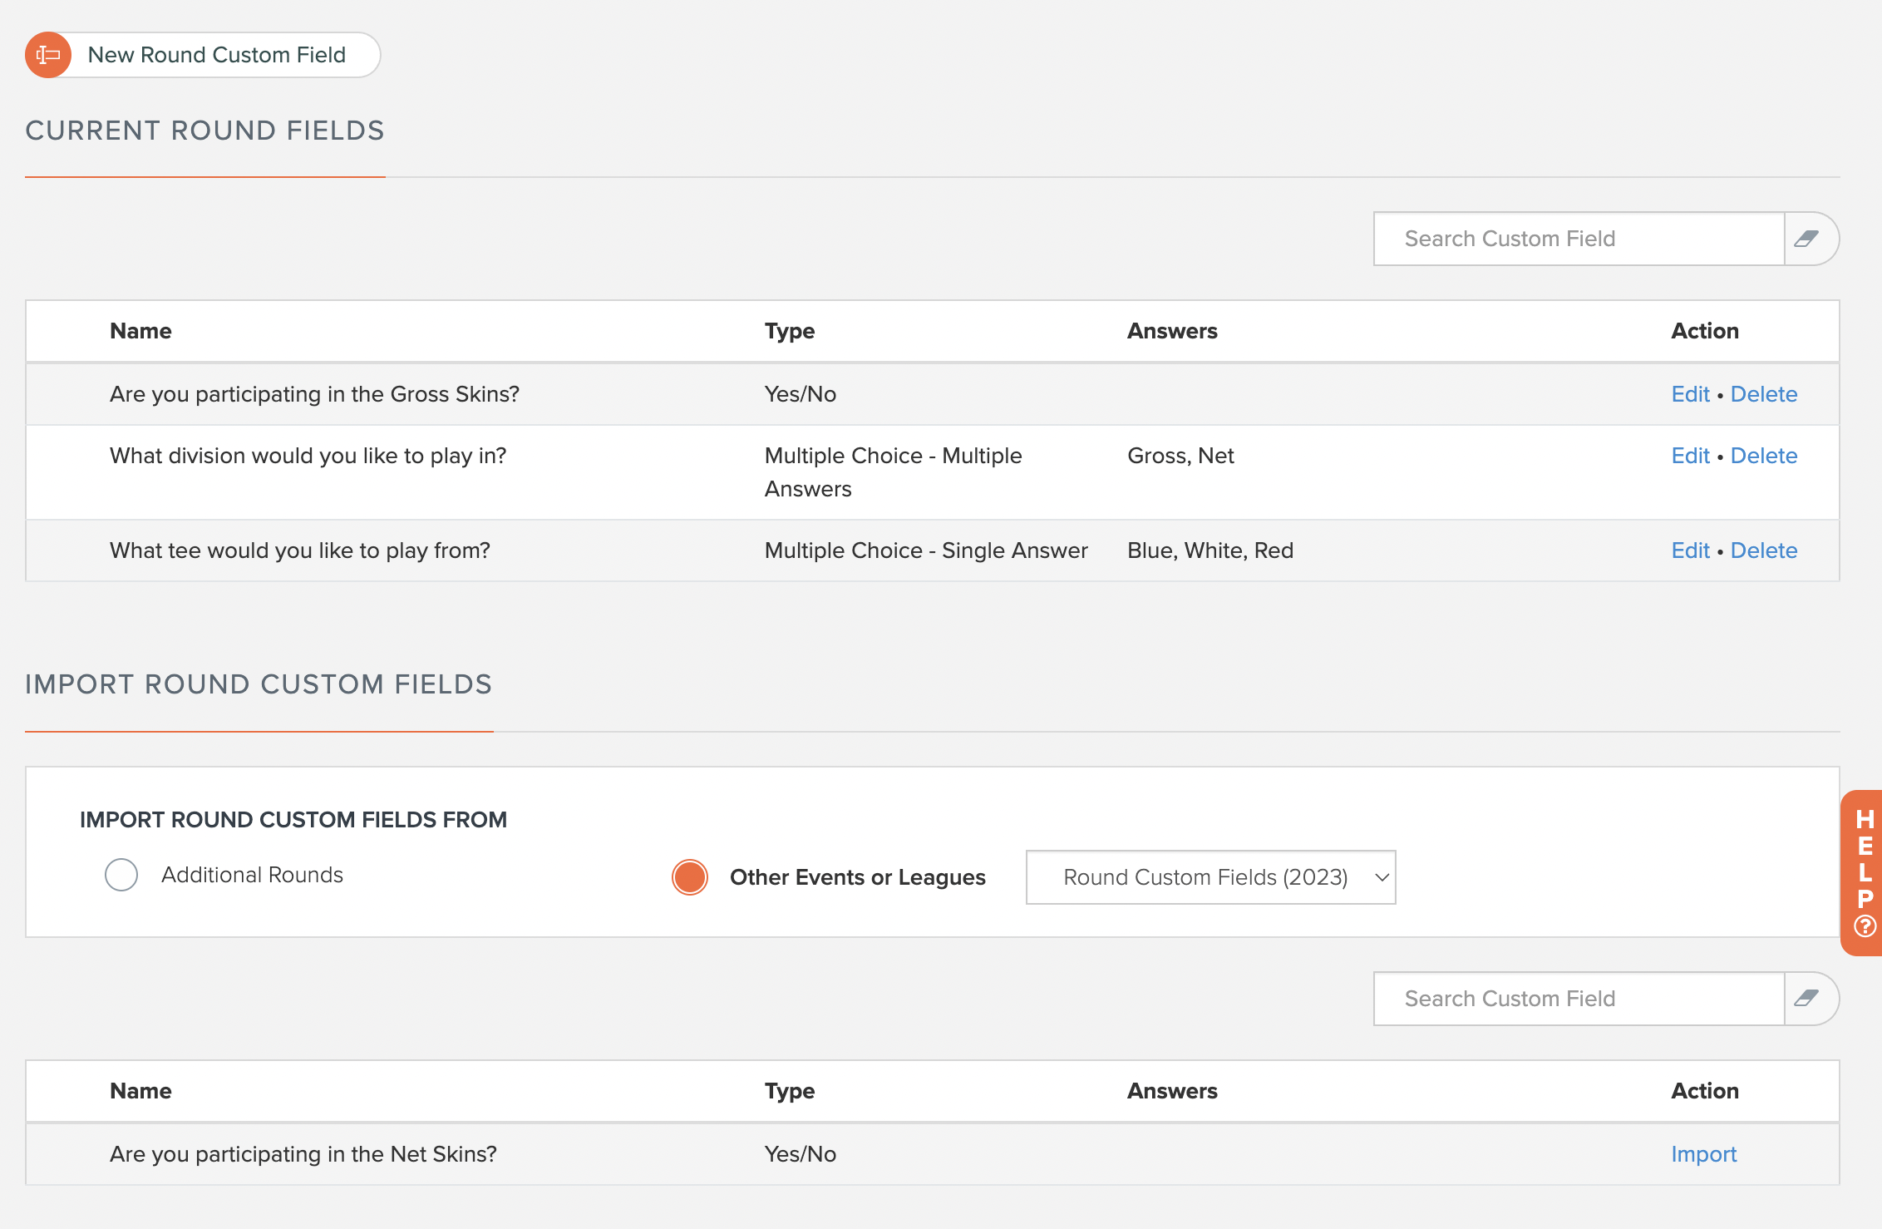Open the Round Custom Fields (2023) dropdown
This screenshot has height=1229, width=1882.
pos(1211,877)
